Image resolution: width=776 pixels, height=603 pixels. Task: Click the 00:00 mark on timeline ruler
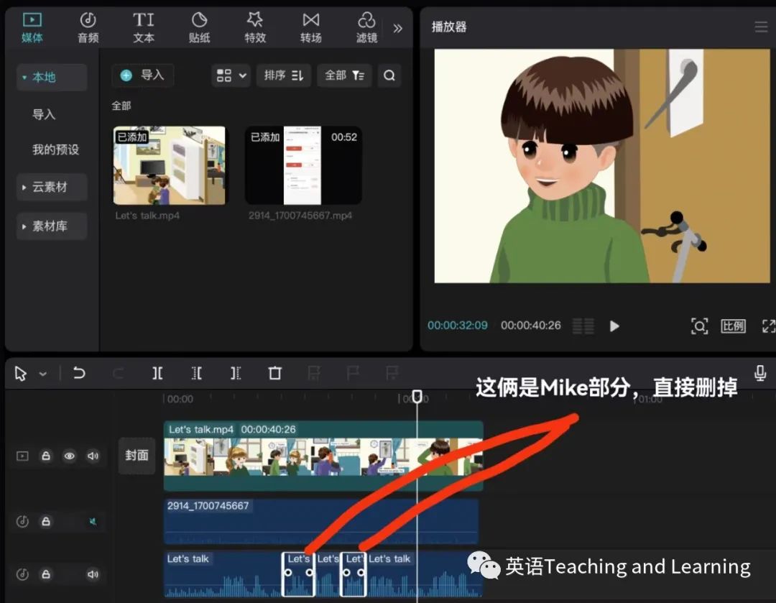180,399
